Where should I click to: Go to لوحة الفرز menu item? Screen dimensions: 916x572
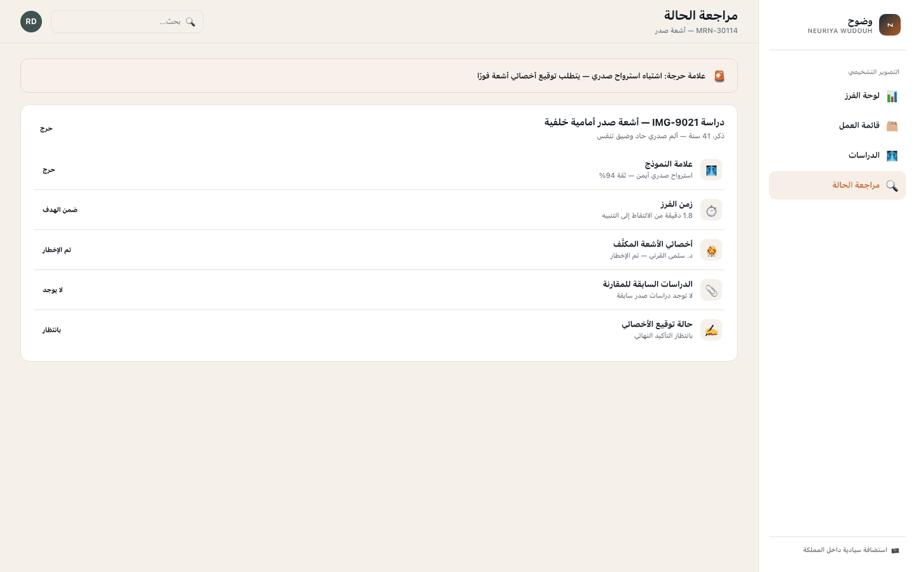[837, 96]
